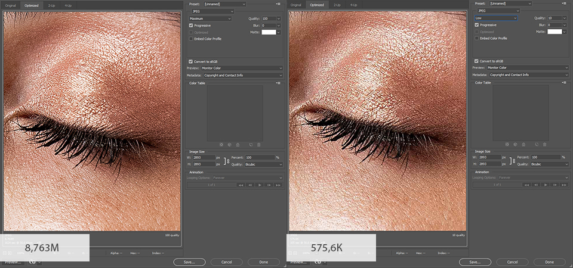Click the white Matte swatch, left dialog
The width and height of the screenshot is (573, 268).
269,32
